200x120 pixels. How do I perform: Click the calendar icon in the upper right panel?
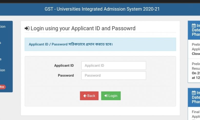(x=194, y=26)
